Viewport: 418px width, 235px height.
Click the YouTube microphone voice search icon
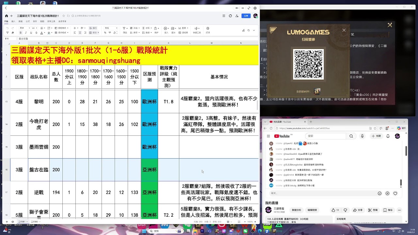tap(362, 136)
